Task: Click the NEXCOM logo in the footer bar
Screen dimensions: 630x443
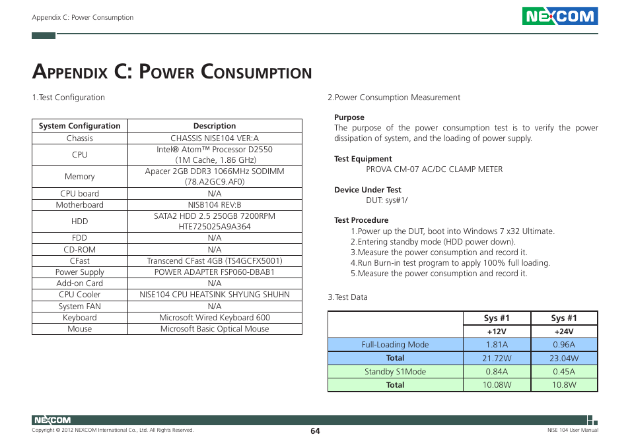Action: (x=52, y=420)
